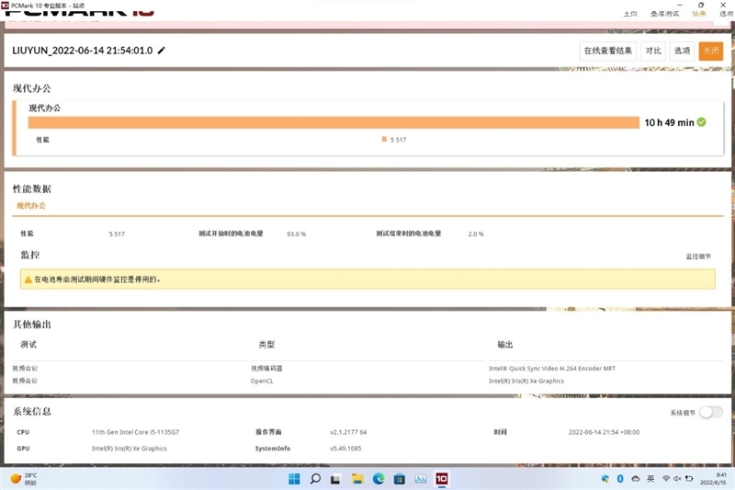Switch input method via the 英 indicator
The image size is (735, 490).
pyautogui.click(x=650, y=479)
